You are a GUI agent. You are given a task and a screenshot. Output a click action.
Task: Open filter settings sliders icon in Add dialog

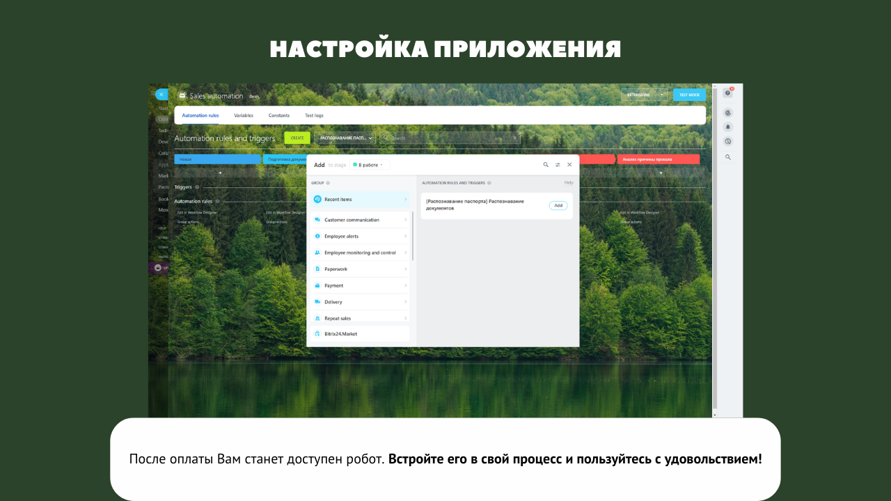point(558,165)
